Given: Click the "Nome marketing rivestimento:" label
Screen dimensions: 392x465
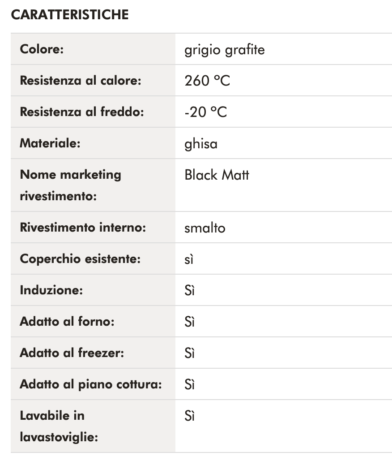Looking at the screenshot, I should (70, 185).
